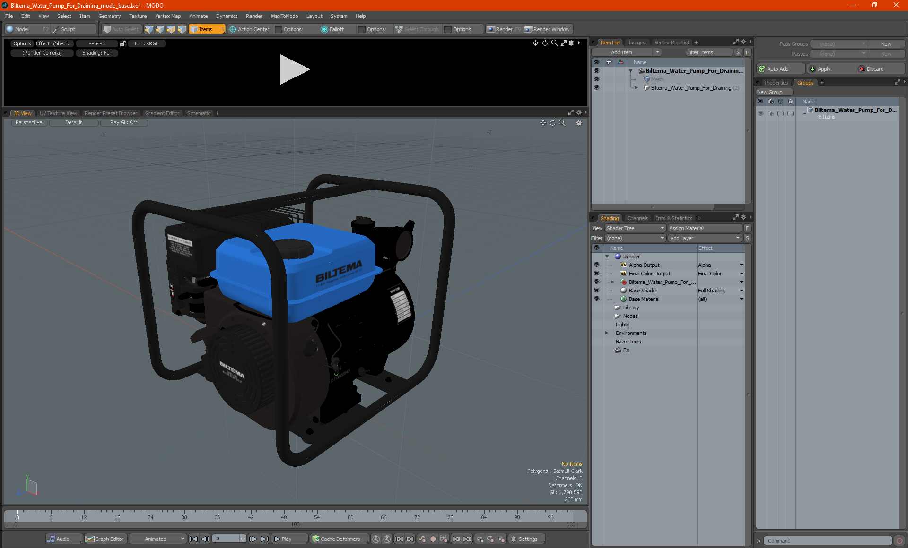
Task: Click the Apply button
Action: tap(831, 69)
